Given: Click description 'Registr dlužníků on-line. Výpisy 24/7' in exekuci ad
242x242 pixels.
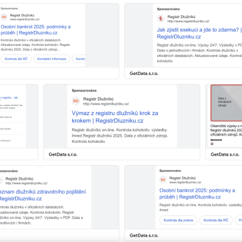Looking at the screenshot, I should tap(200, 53).
